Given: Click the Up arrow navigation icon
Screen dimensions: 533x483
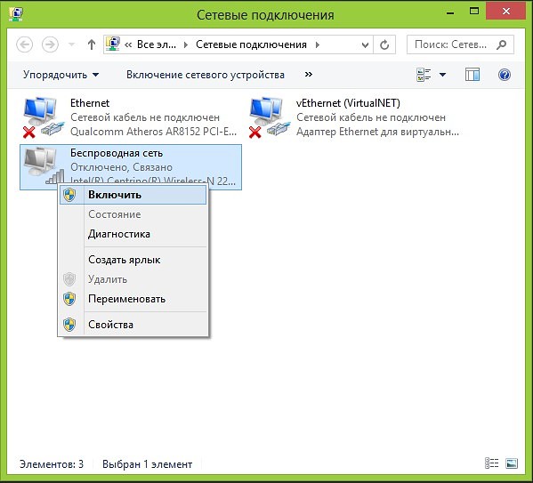Looking at the screenshot, I should pos(91,44).
